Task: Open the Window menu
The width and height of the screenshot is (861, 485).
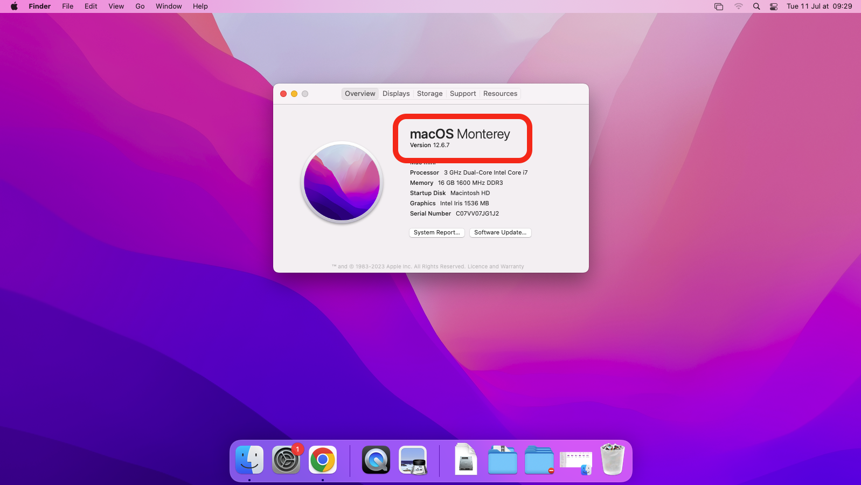Action: pos(169,6)
